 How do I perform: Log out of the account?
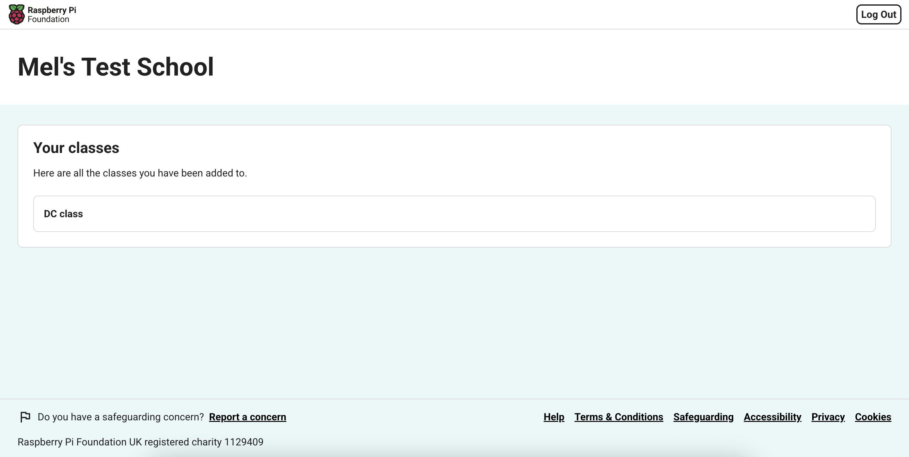point(878,14)
